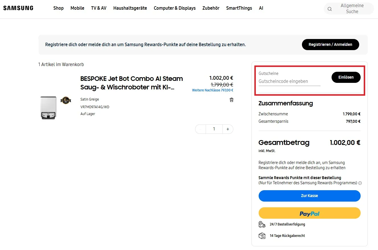The width and height of the screenshot is (378, 250).
Task: Delete the Jet Bot item using trash icon
Action: pyautogui.click(x=231, y=100)
